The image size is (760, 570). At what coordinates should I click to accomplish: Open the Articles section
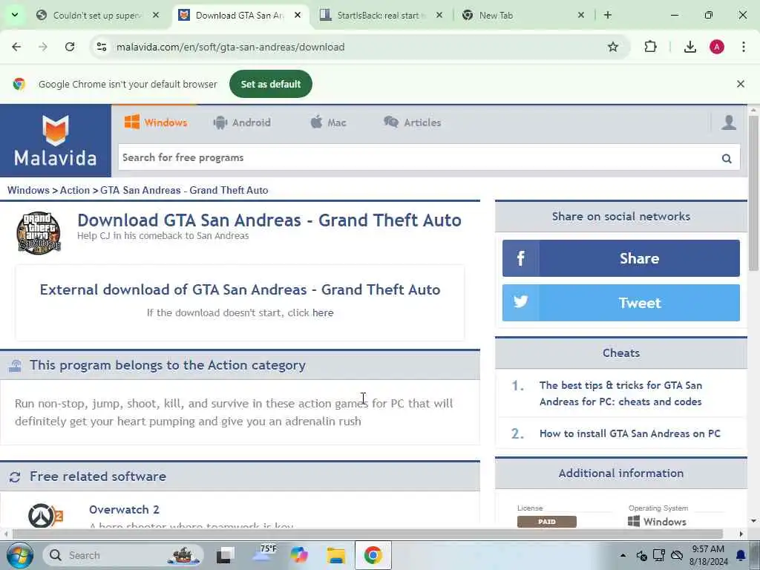tap(413, 122)
